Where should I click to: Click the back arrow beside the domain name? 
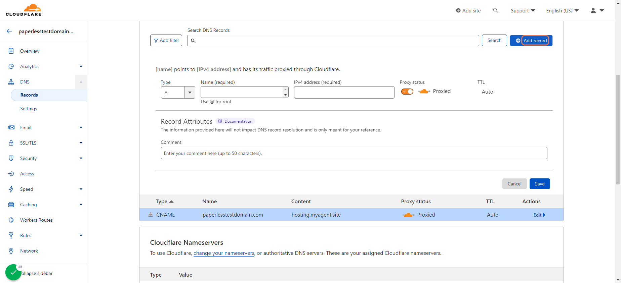9,31
